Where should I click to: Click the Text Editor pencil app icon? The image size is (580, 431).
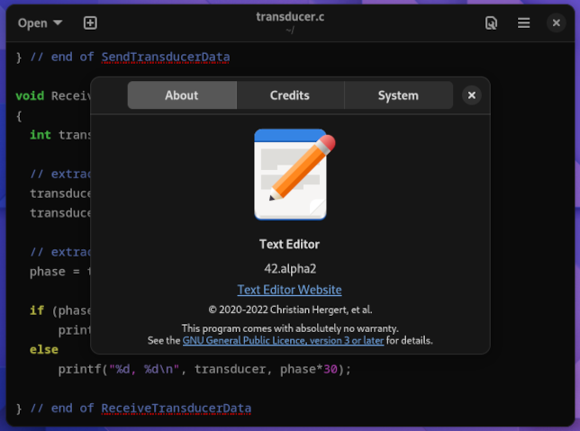(x=295, y=174)
